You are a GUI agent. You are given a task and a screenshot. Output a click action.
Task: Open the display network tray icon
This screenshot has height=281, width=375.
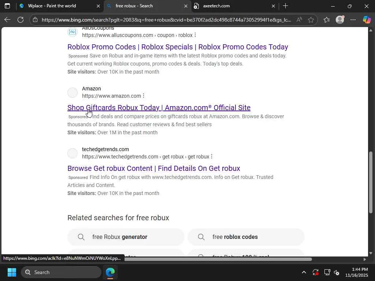[x=327, y=272]
